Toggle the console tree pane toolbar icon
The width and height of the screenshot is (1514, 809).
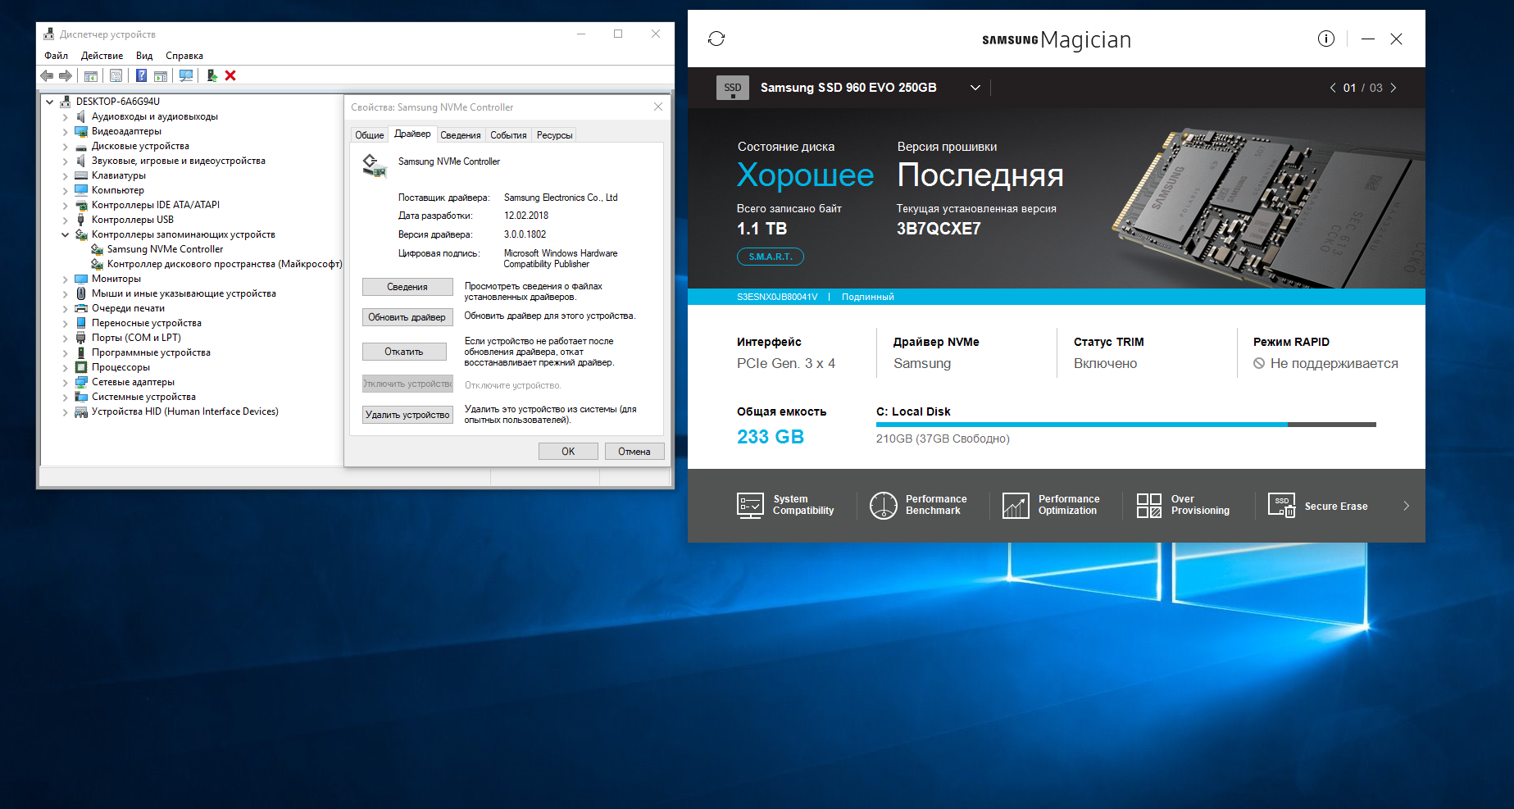point(91,75)
